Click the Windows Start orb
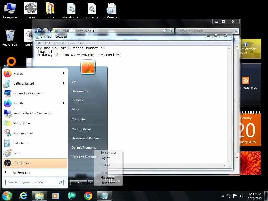Viewport: 268px width, 201px height. tap(7, 196)
